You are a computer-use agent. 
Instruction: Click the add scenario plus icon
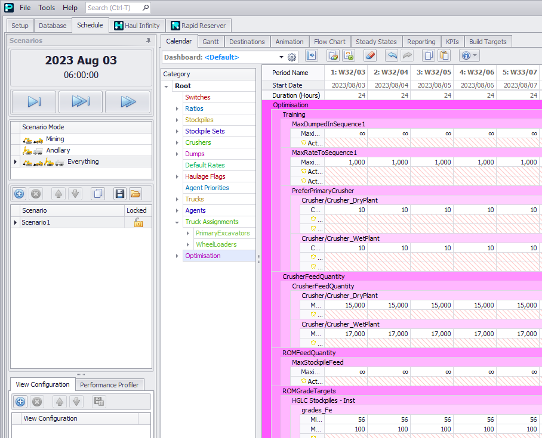[x=19, y=194]
